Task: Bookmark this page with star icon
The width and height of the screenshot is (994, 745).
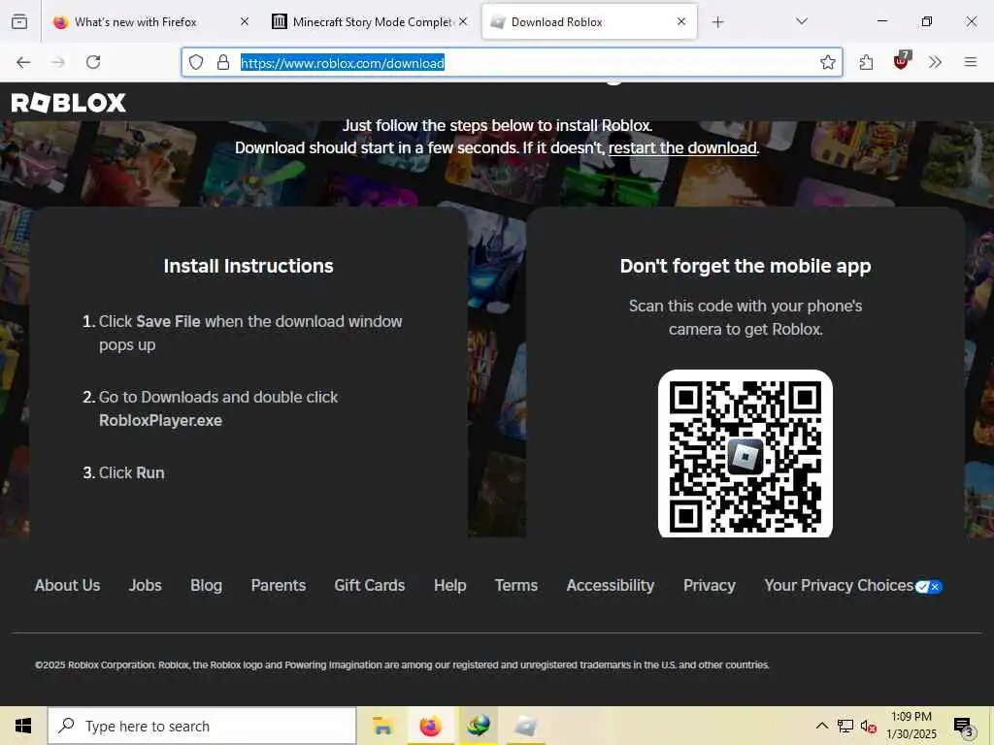Action: click(827, 62)
